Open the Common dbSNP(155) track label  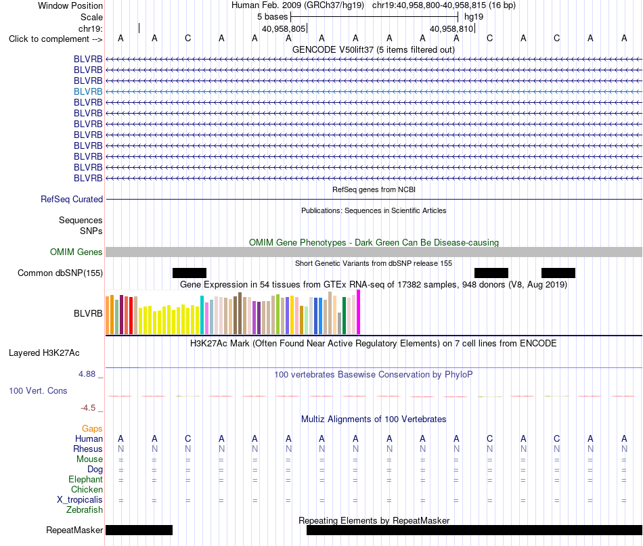pos(60,273)
